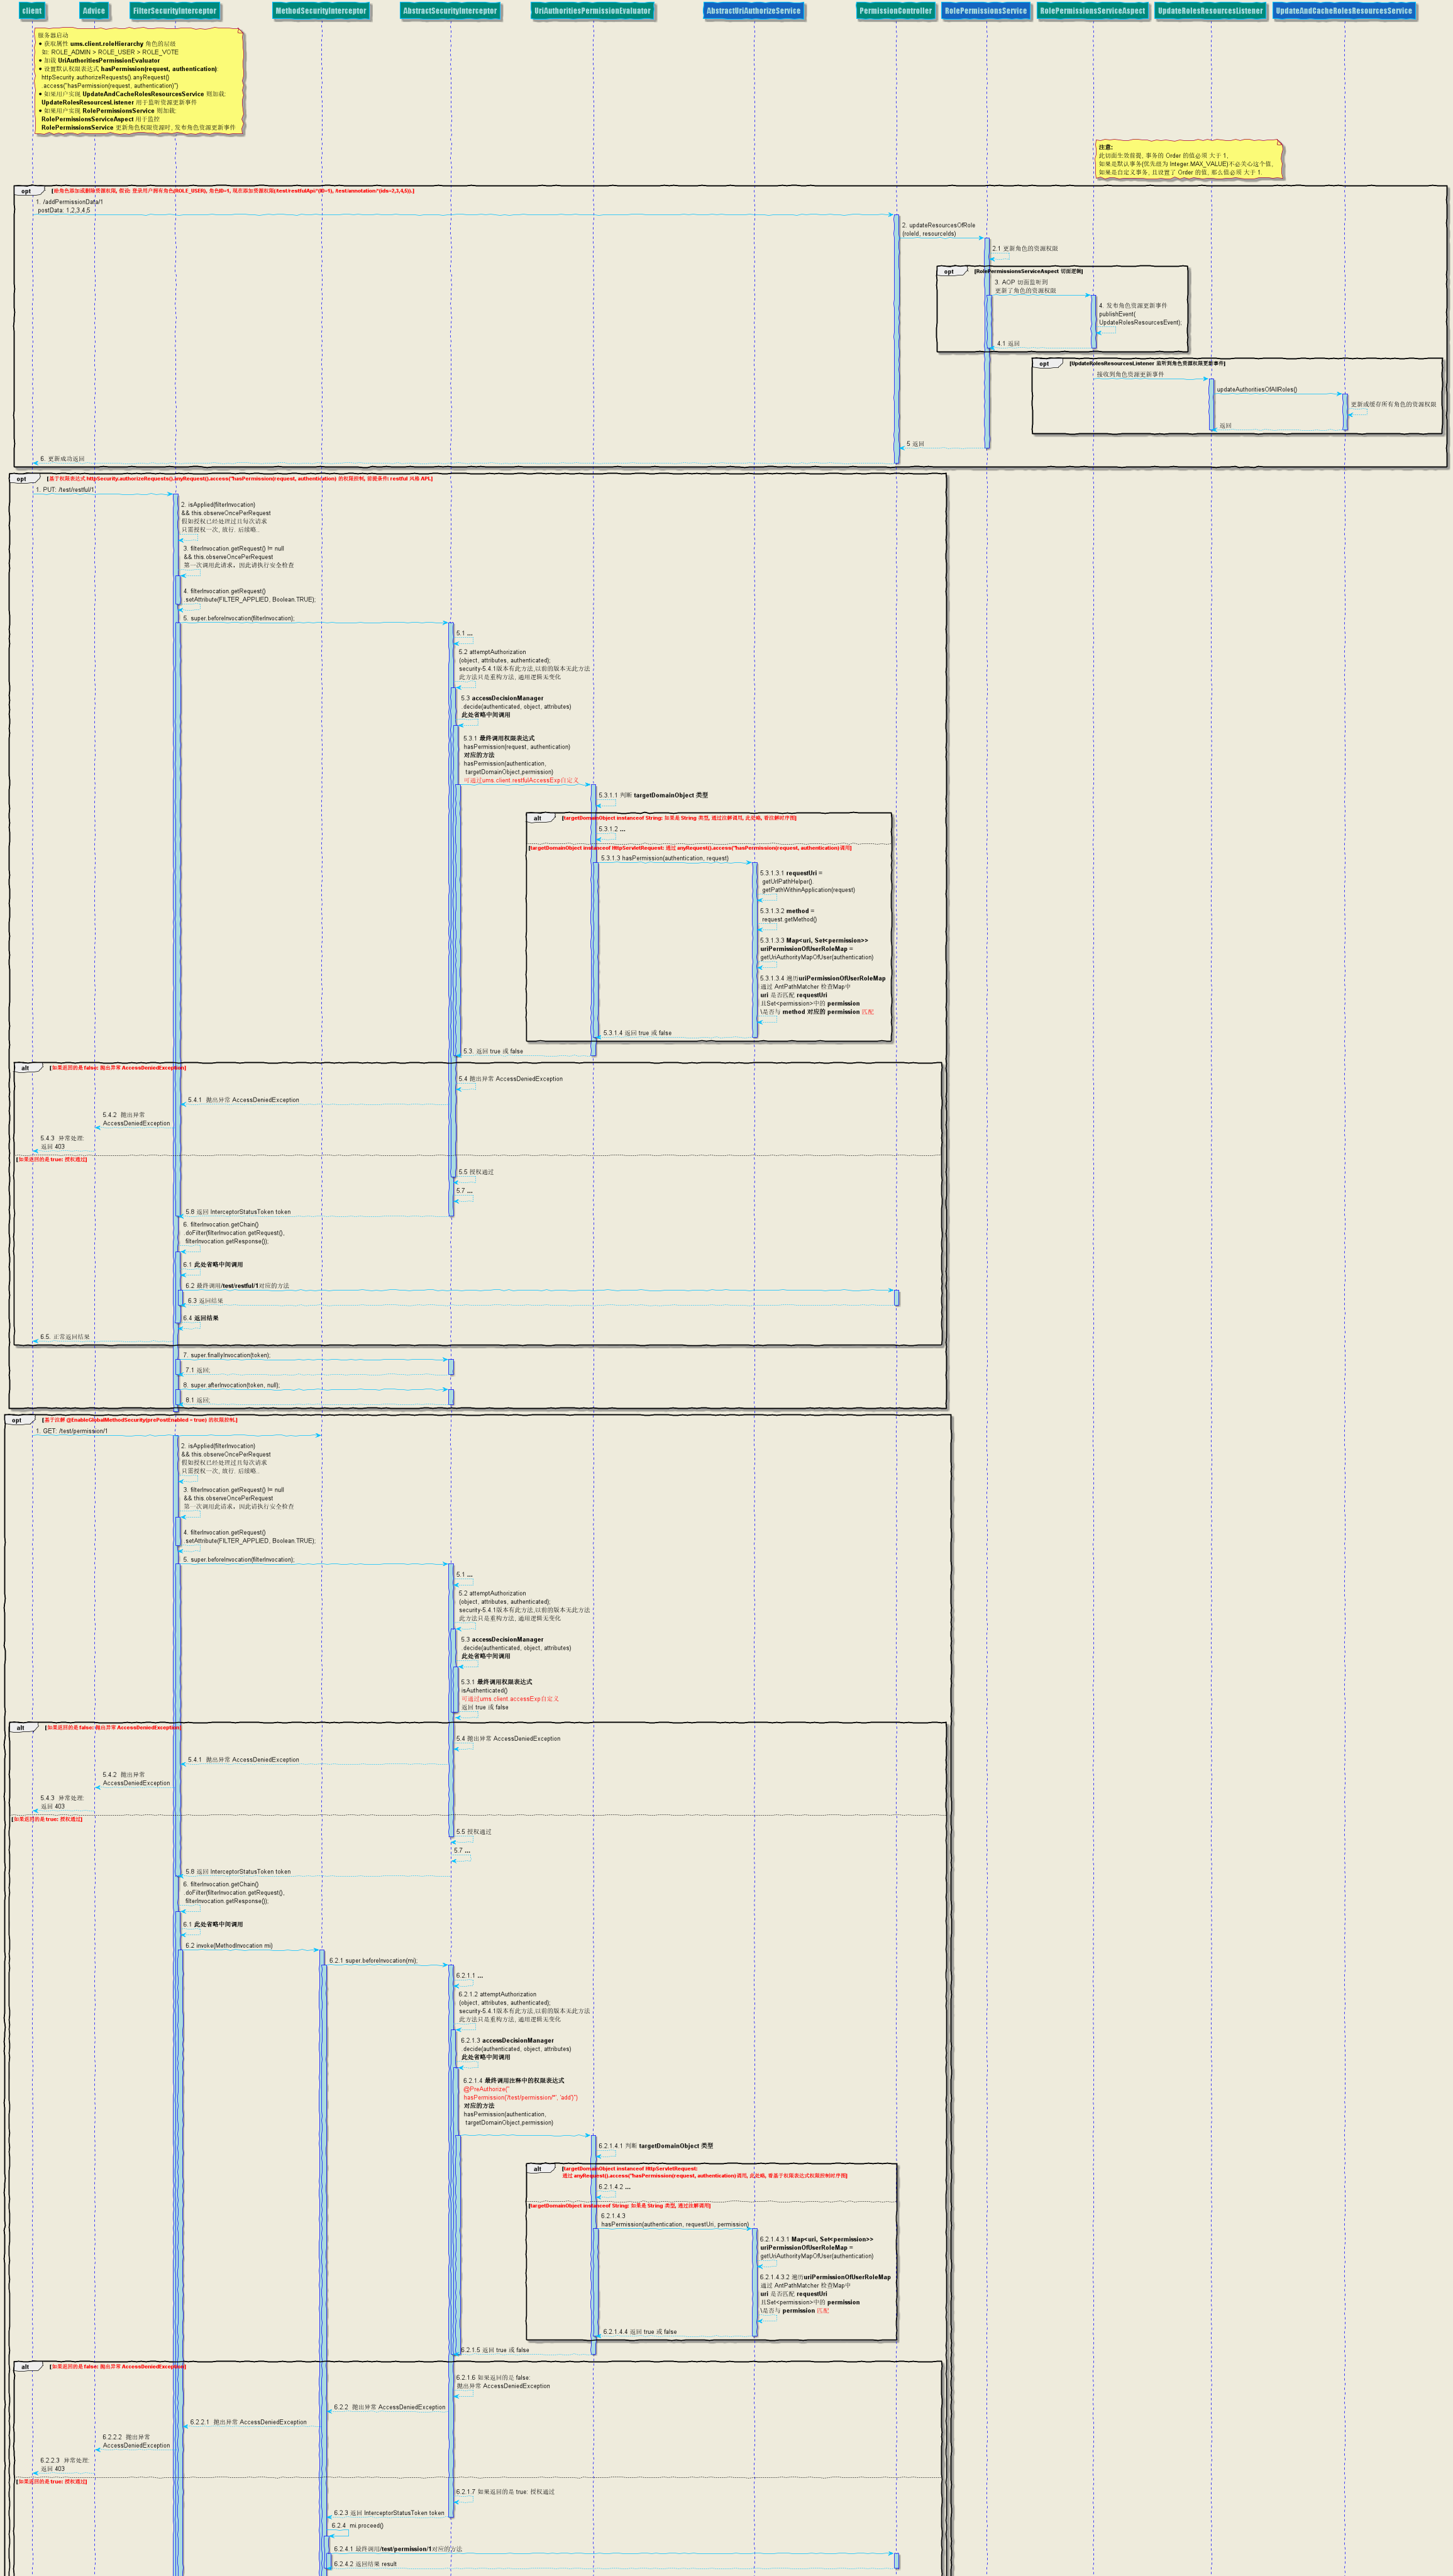The image size is (1453, 2576).
Task: Click the GET /test/permission/1 message label
Action: click(x=72, y=1431)
